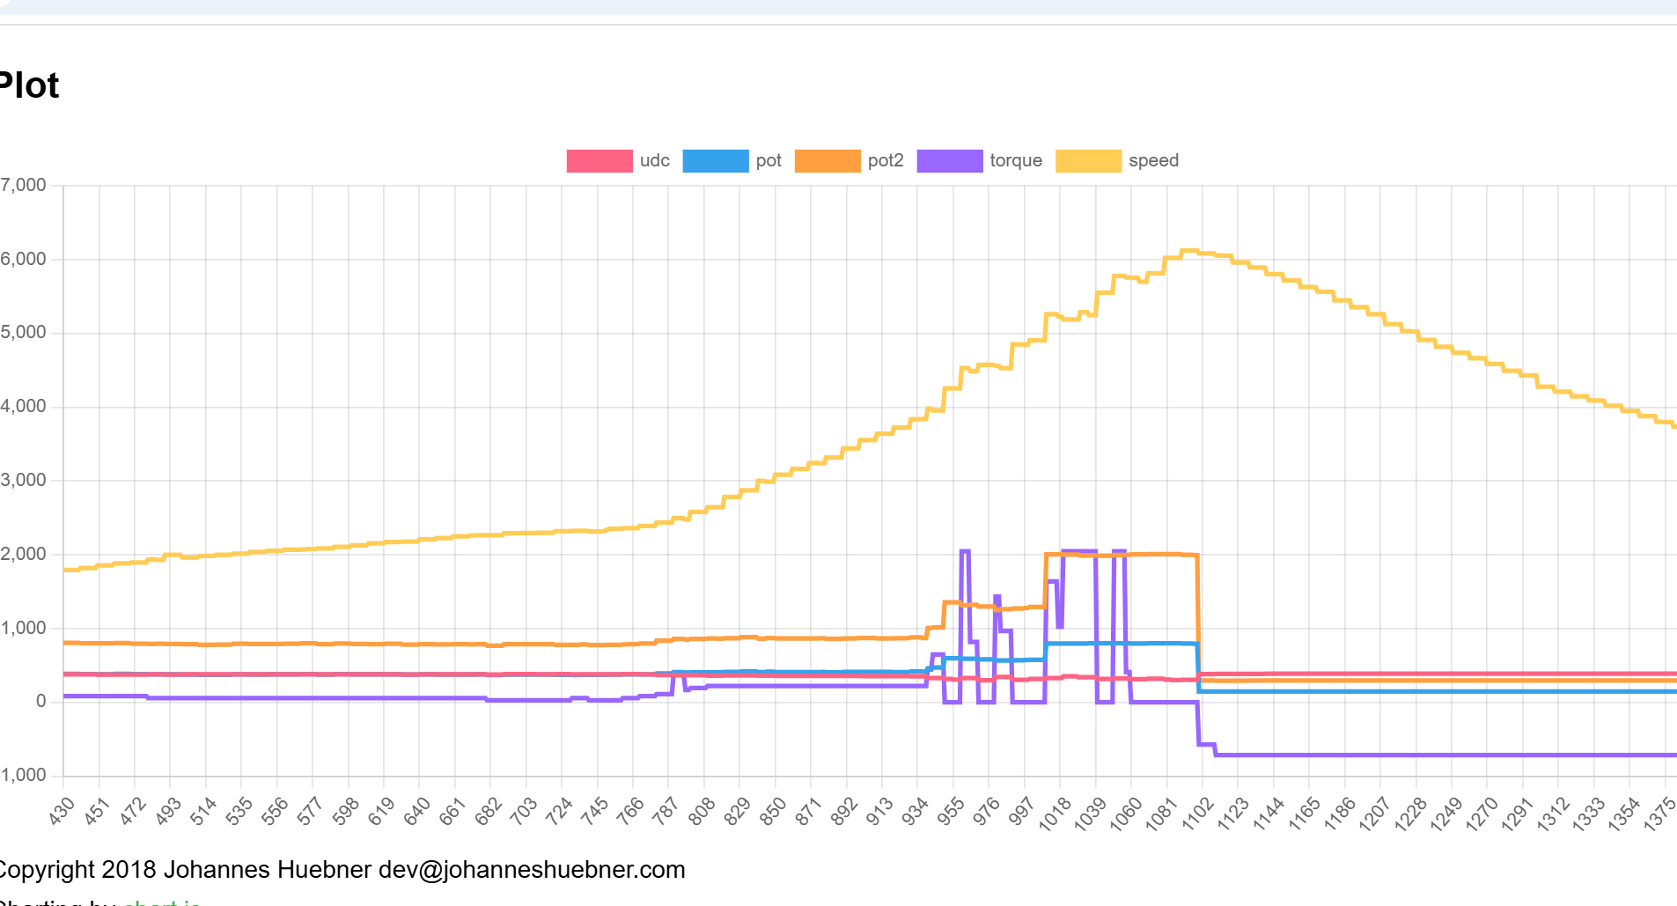Click the blue pot legend color swatch
Viewport: 1677px width, 906px height.
pos(715,161)
